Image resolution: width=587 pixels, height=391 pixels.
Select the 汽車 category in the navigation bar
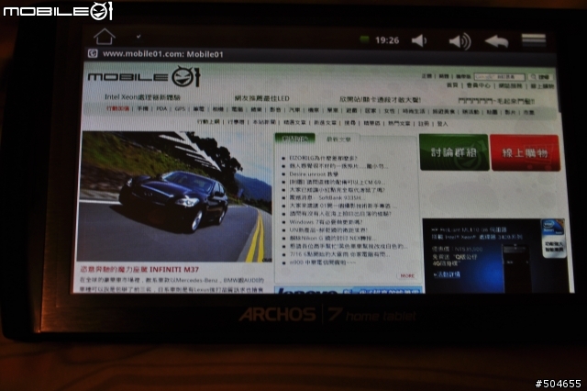click(x=294, y=110)
